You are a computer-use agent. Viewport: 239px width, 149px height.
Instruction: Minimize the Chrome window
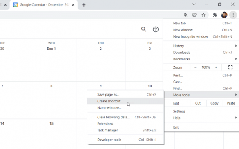(x=207, y=4)
